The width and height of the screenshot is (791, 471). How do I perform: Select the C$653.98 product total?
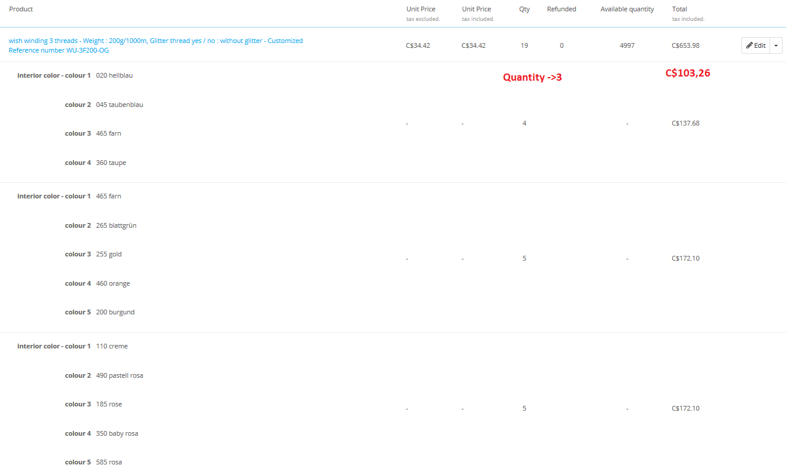[x=685, y=45]
